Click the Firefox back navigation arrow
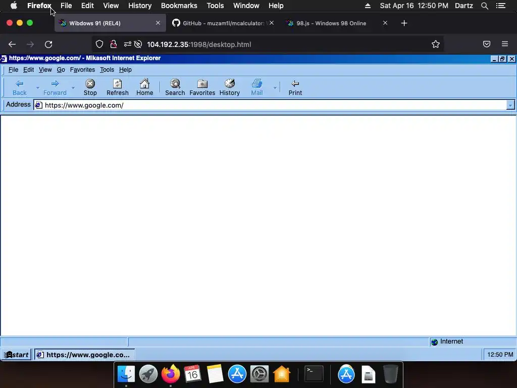 12,44
